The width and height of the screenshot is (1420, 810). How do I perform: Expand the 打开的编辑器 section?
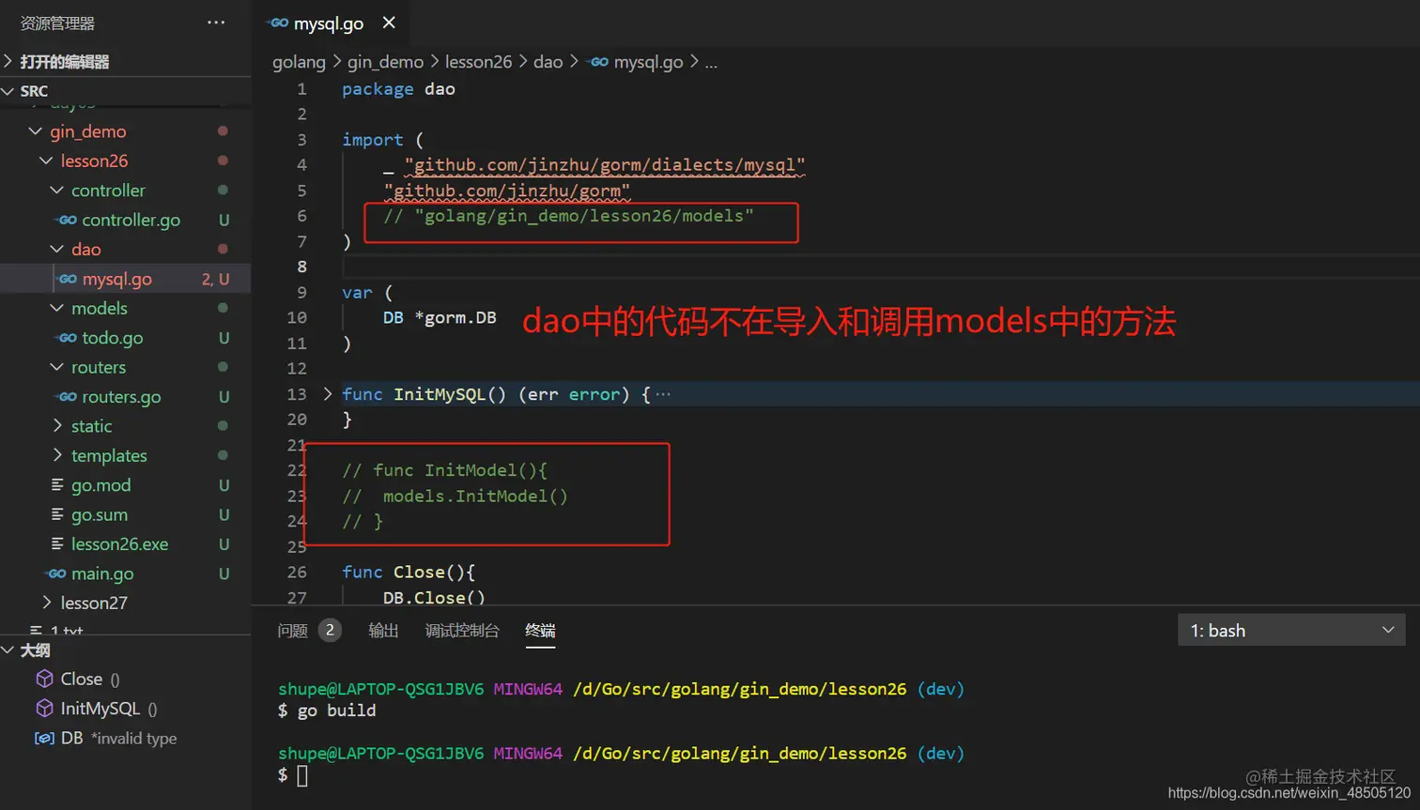(x=8, y=62)
